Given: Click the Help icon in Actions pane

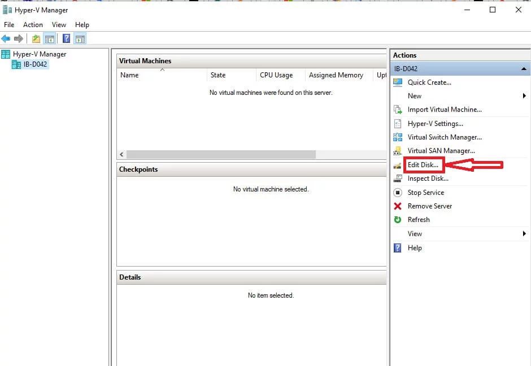Looking at the screenshot, I should 398,248.
